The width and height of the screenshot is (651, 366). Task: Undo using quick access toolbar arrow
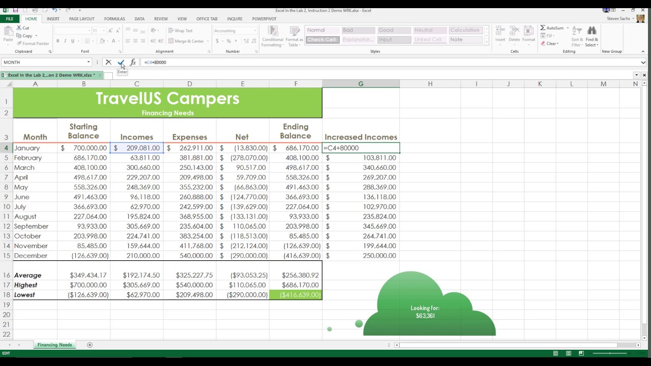click(x=54, y=10)
